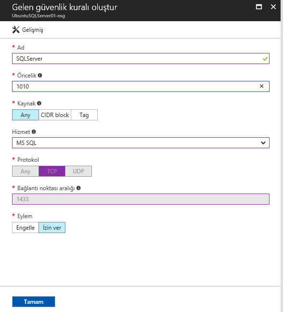The height and width of the screenshot is (312, 283).
Task: Choose CIDR block as source
Action: click(x=55, y=115)
